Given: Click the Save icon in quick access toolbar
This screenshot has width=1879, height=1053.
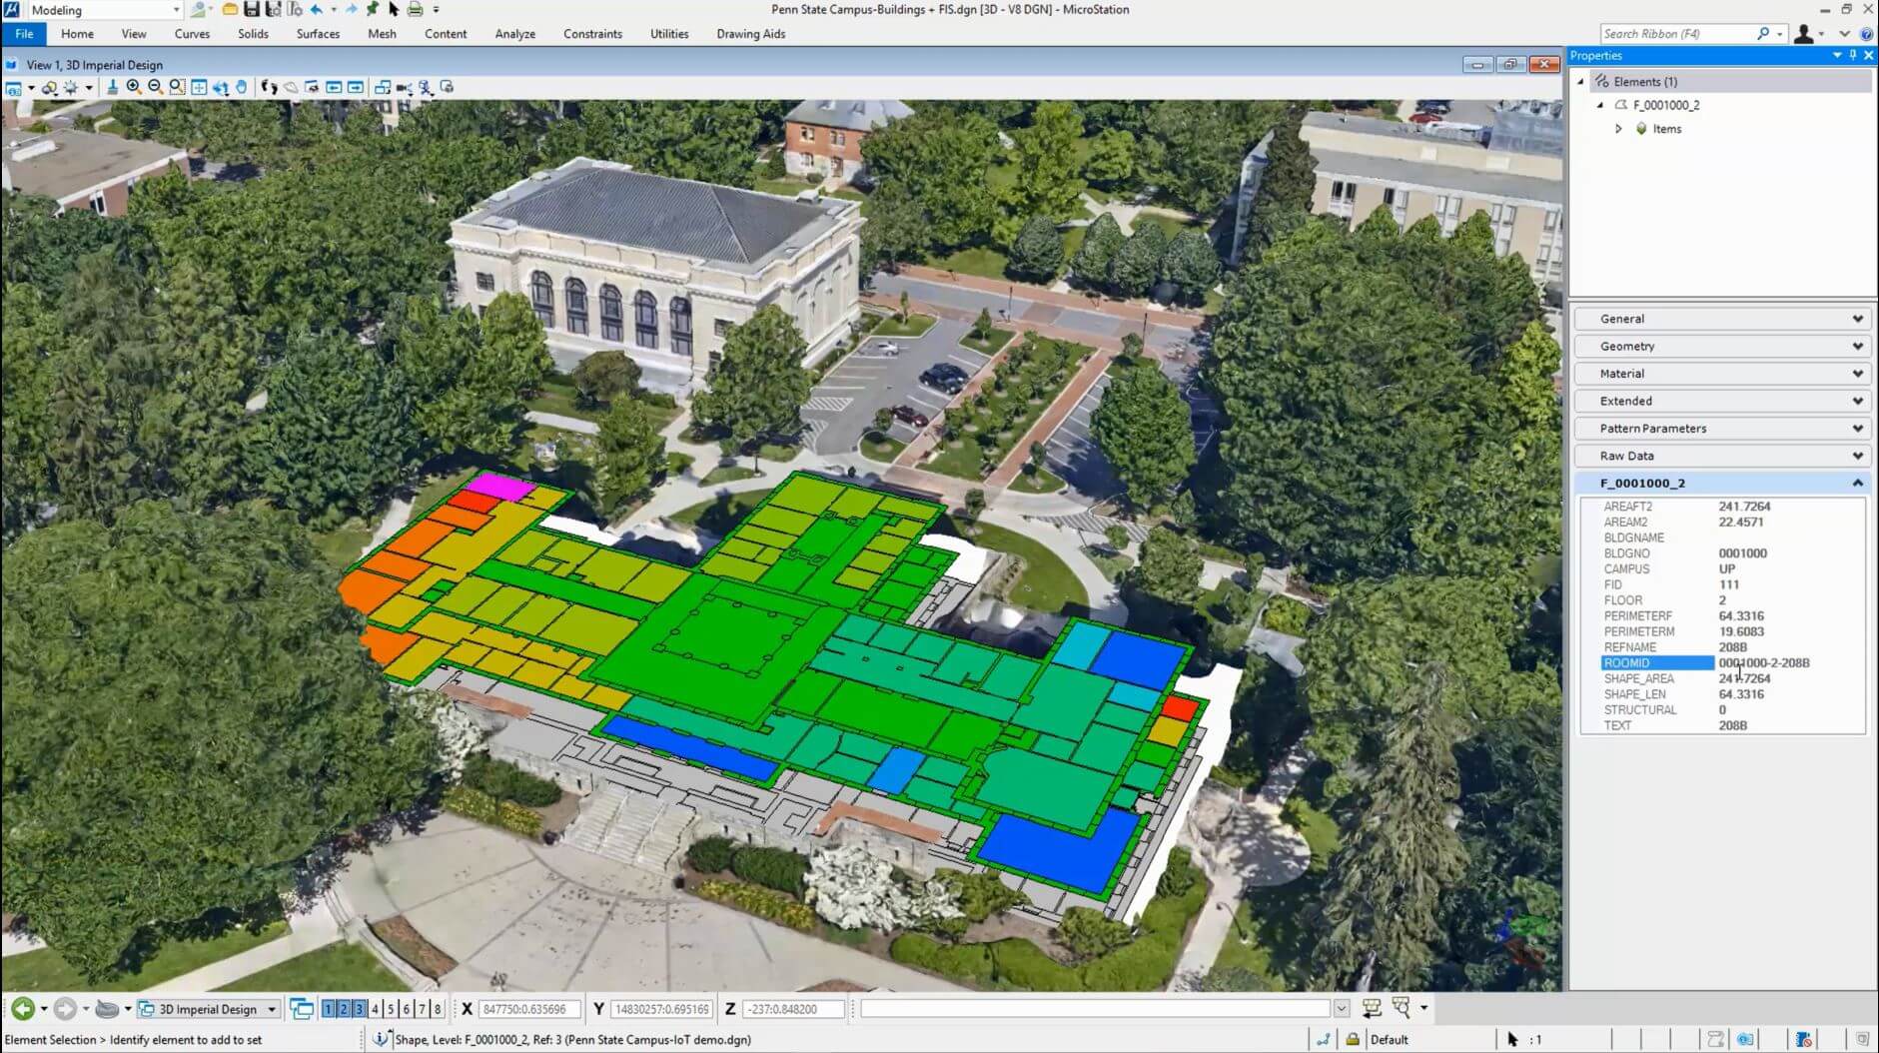Looking at the screenshot, I should (x=252, y=10).
